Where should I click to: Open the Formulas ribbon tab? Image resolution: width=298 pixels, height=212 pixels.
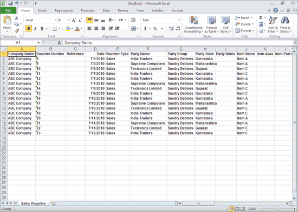click(88, 11)
